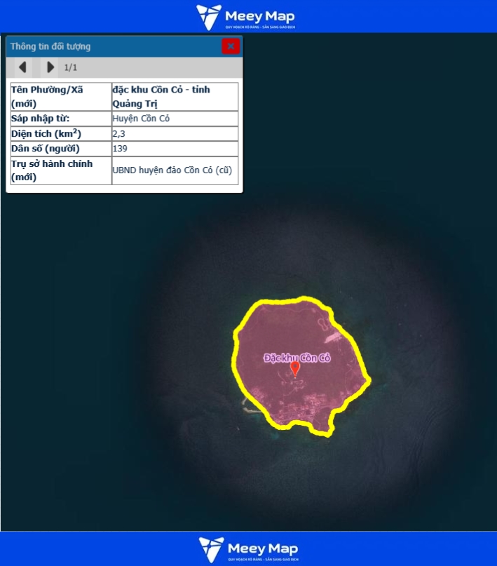Select the UBND huyện đảo Cồn Cỏ (cũ) cell

click(175, 170)
